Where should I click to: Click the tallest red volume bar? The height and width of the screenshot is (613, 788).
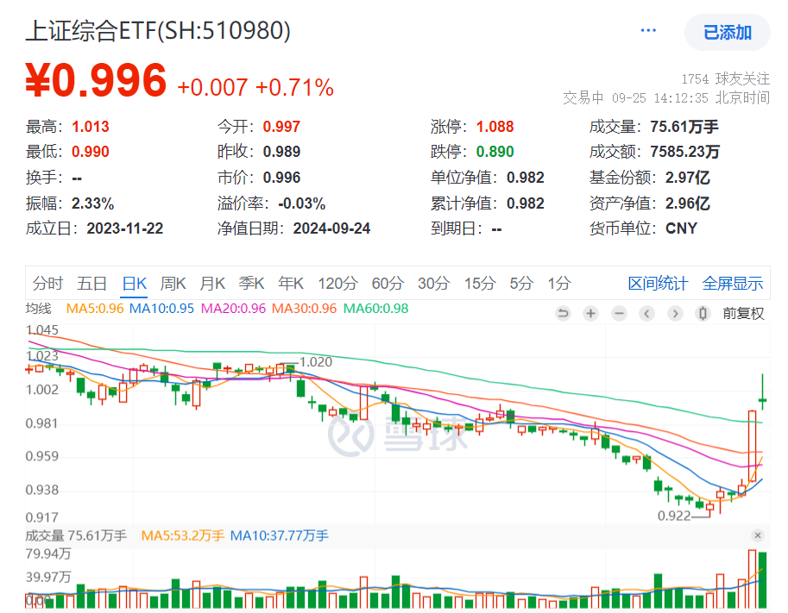pos(752,579)
